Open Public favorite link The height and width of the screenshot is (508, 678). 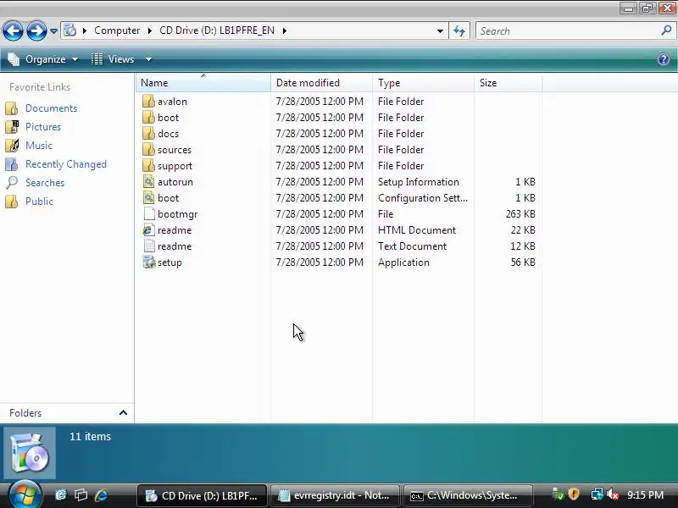(39, 202)
